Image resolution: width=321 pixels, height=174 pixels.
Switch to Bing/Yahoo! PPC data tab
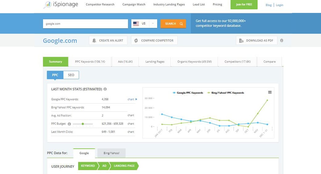[111, 153]
